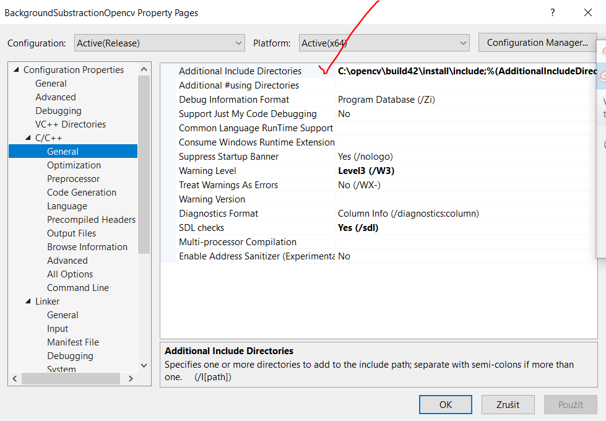Image resolution: width=606 pixels, height=421 pixels.
Task: Collapse Configuration Properties root node
Action: click(x=17, y=69)
